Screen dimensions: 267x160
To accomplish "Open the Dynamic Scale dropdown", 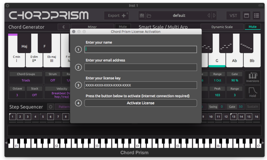I will 222,27.
